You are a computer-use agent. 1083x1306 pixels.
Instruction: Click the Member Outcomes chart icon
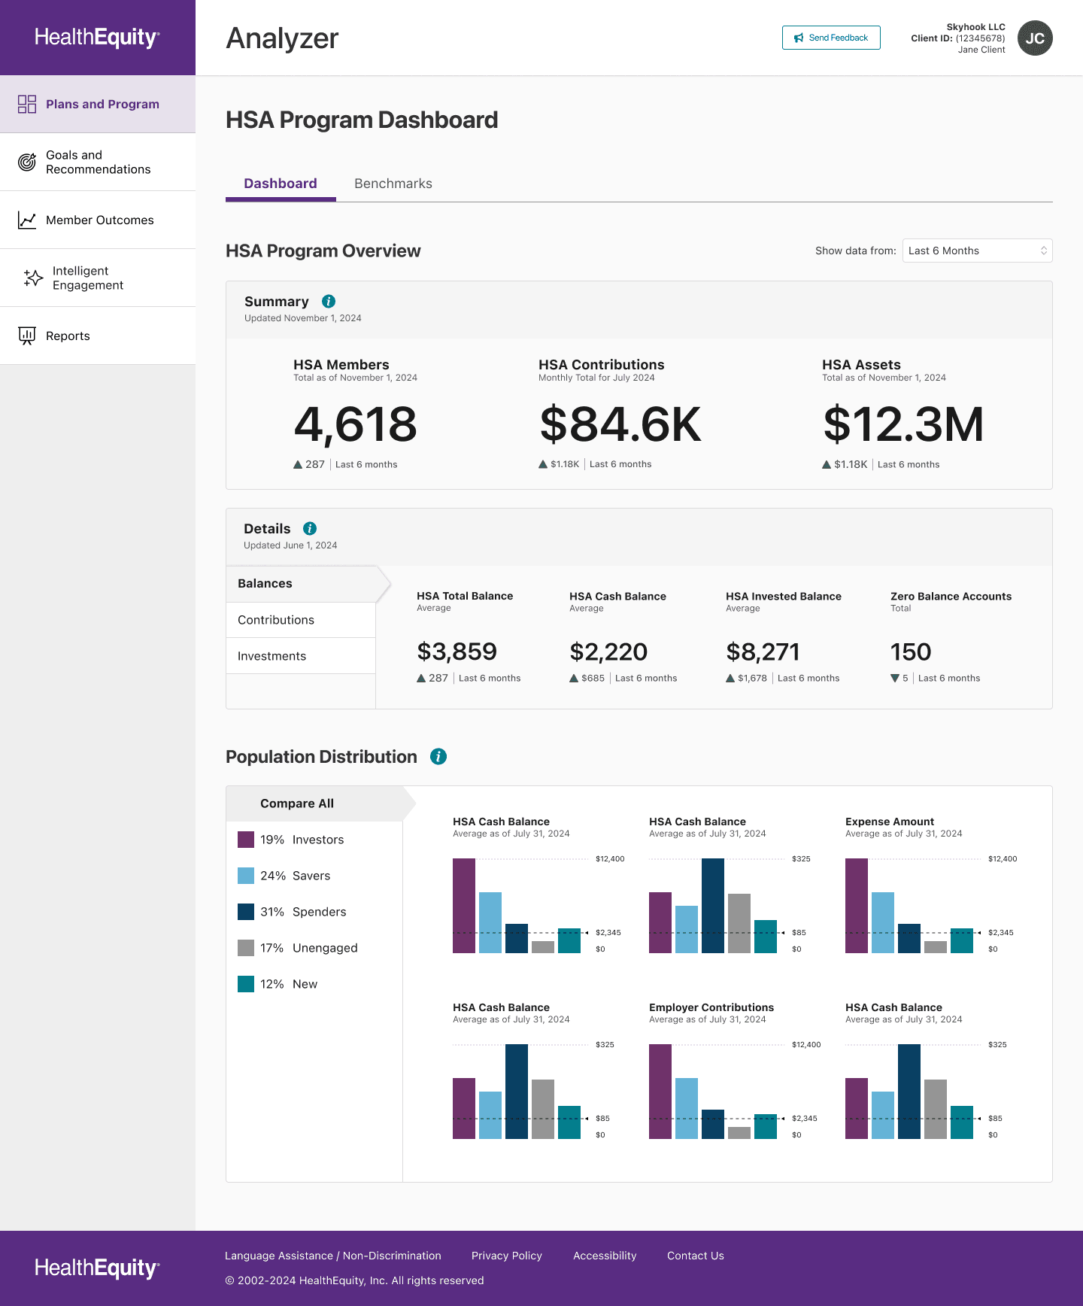tap(27, 220)
